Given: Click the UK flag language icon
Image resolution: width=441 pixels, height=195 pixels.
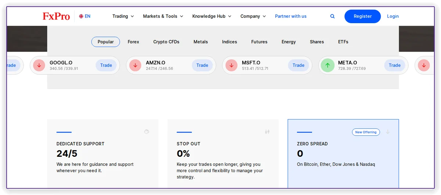Looking at the screenshot, I should click(81, 16).
